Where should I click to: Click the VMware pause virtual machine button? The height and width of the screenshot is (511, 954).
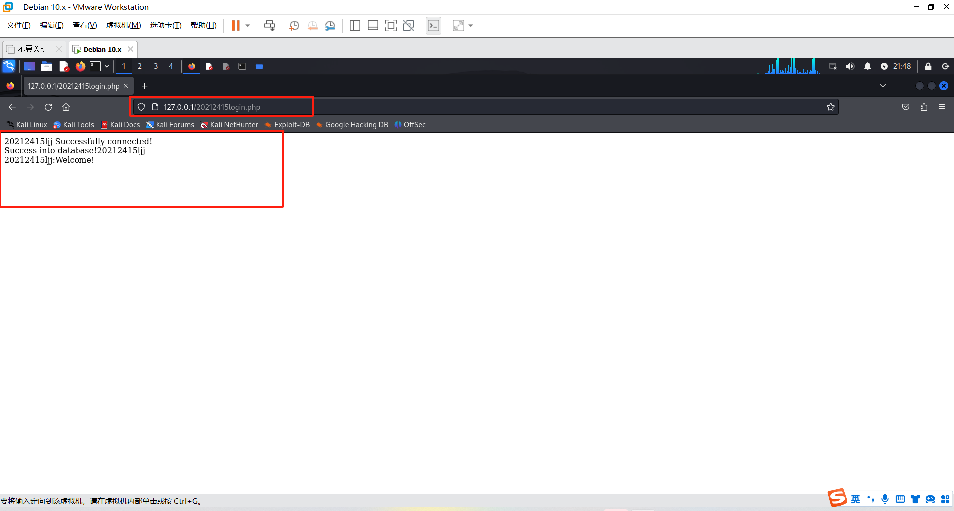[236, 26]
